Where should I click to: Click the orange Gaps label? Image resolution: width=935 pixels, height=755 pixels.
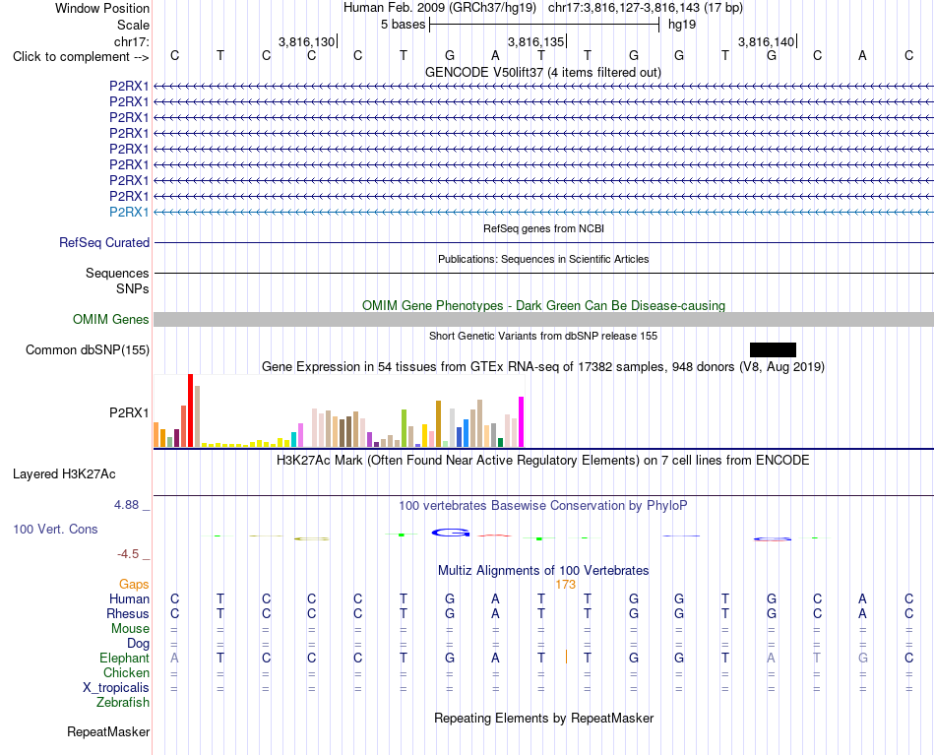pos(134,585)
